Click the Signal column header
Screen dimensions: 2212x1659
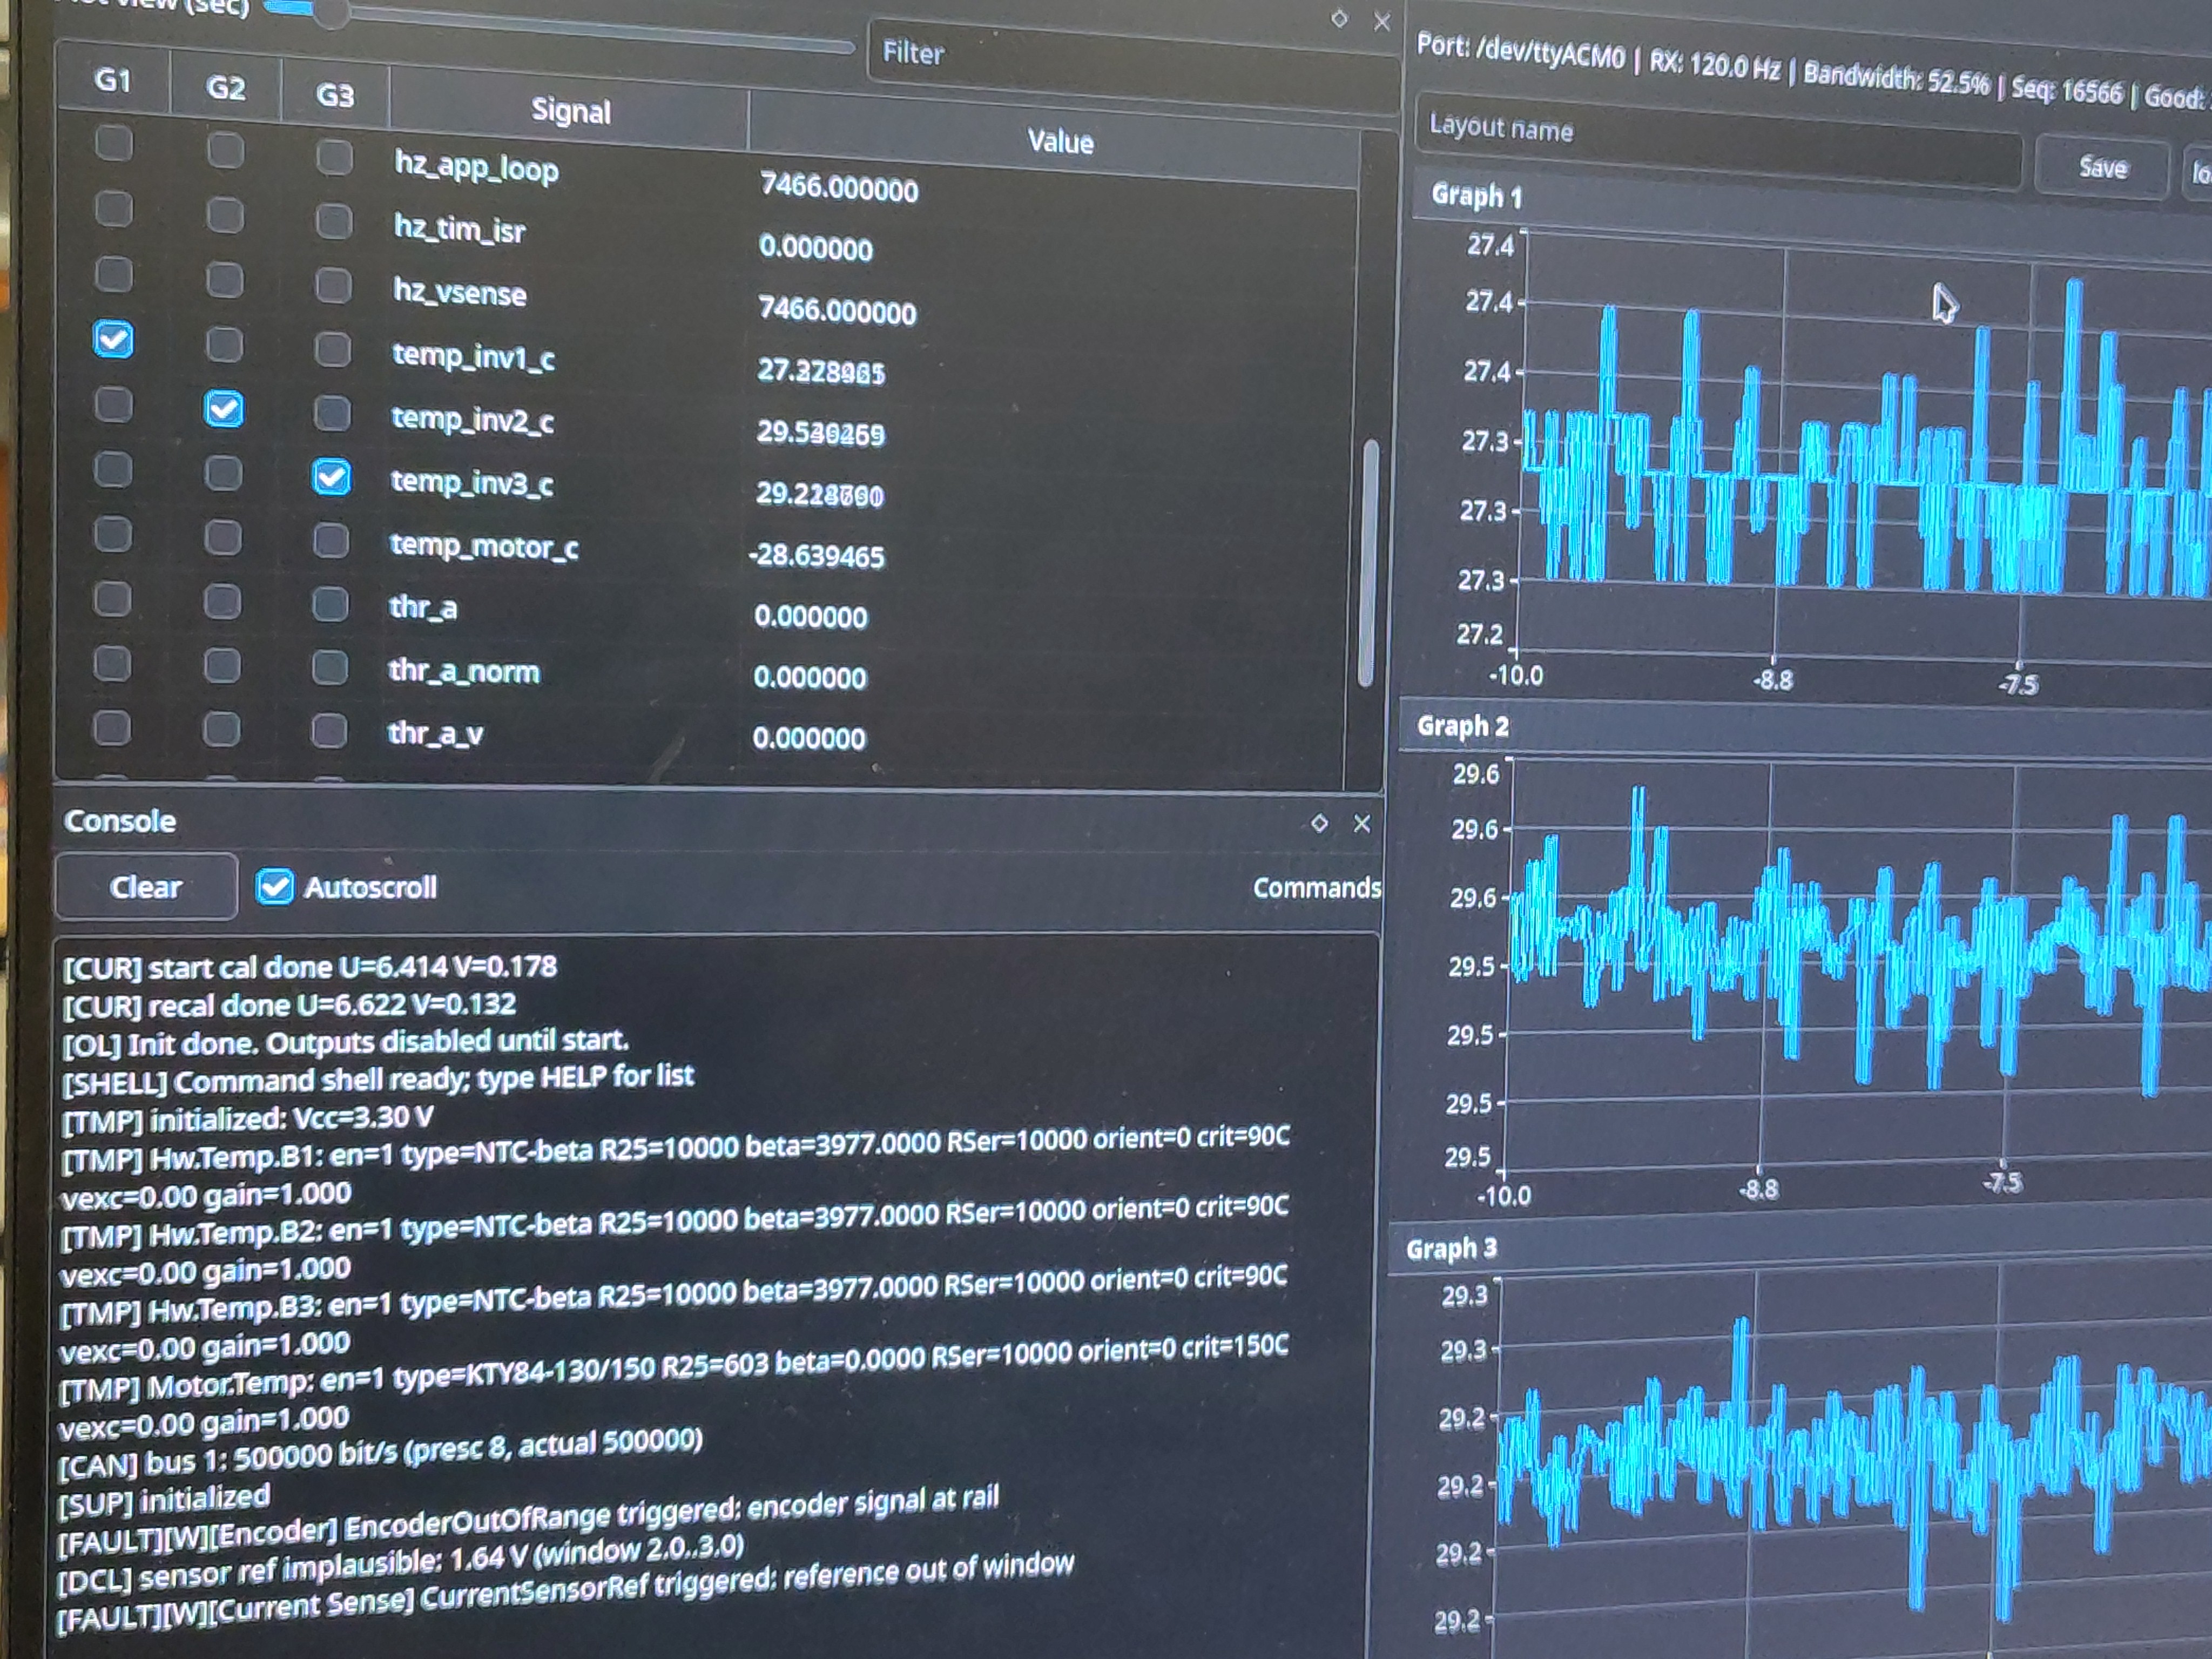(570, 111)
